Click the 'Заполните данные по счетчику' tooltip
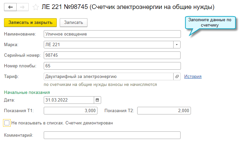The image size is (239, 141). point(210,23)
